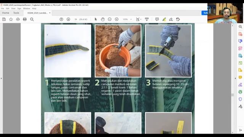This screenshot has height=137, width=244.
Task: Open the View menu
Action: pos(13,8)
